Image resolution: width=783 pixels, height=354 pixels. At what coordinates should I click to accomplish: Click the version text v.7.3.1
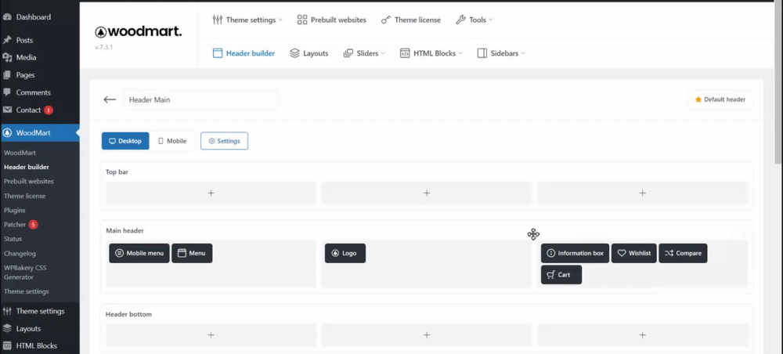click(105, 48)
